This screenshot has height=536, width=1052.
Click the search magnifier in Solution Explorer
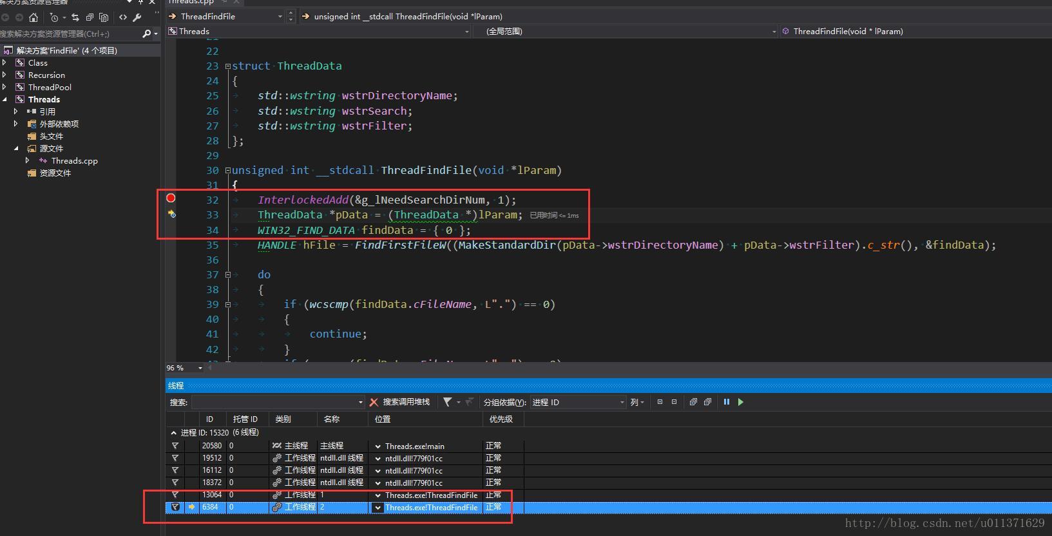pos(148,33)
